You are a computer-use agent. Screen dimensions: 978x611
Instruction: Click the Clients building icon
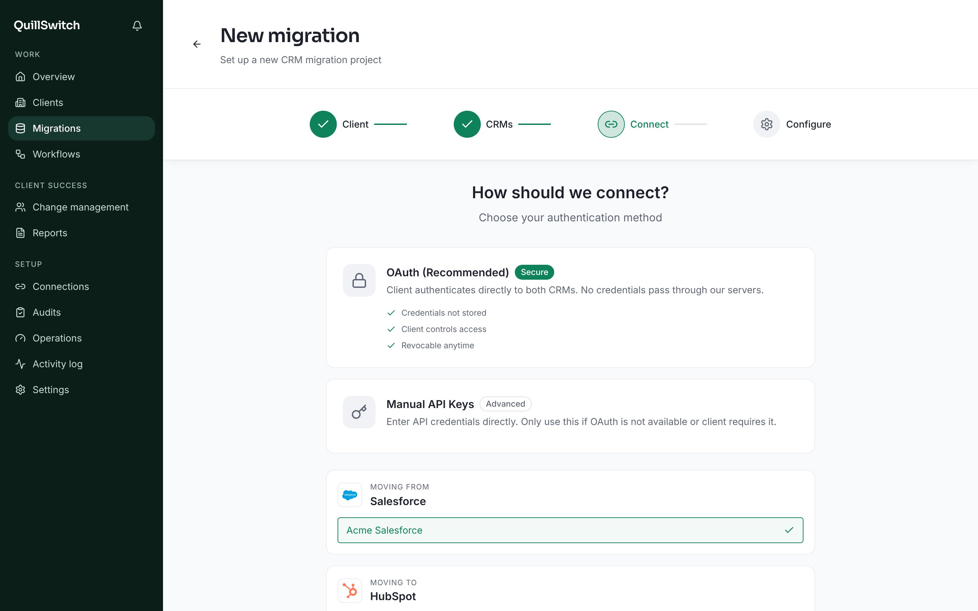(20, 103)
